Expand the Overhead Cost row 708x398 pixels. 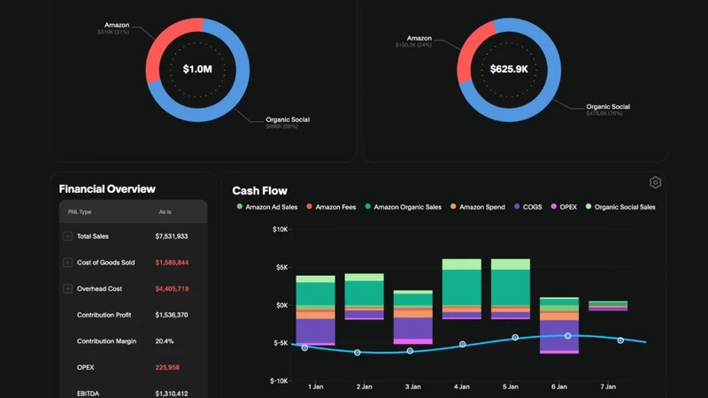[68, 288]
